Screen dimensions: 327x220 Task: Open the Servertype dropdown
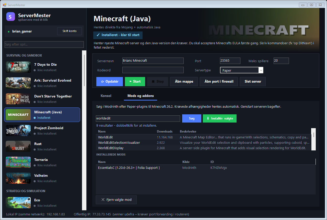[242, 70]
